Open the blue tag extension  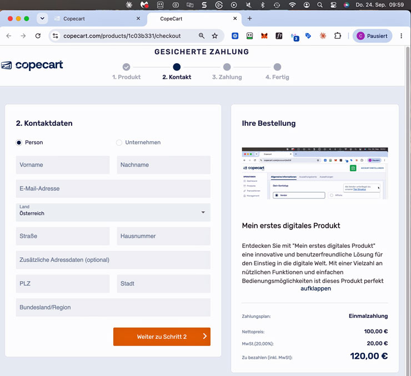coord(308,36)
